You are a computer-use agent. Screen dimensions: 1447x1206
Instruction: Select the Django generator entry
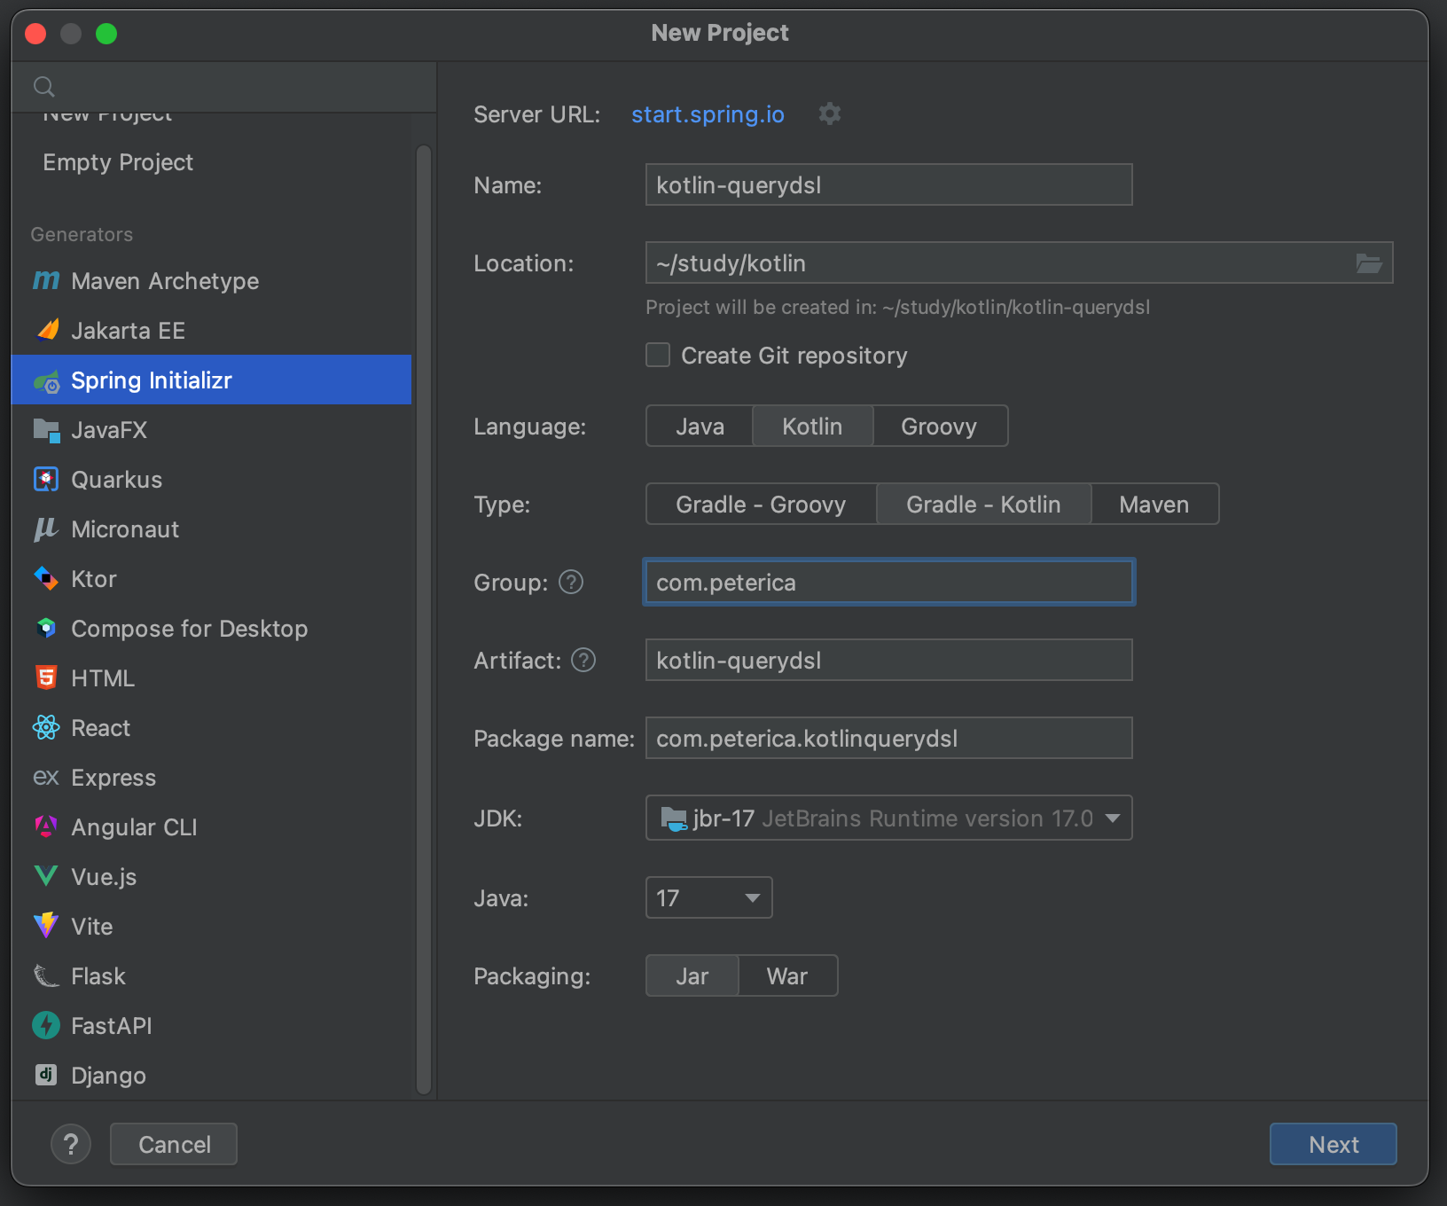point(211,1076)
